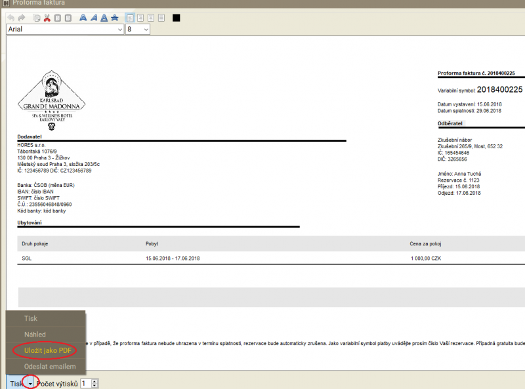Click the Undo arrow icon
This screenshot has height=389, width=525.
tap(11, 18)
